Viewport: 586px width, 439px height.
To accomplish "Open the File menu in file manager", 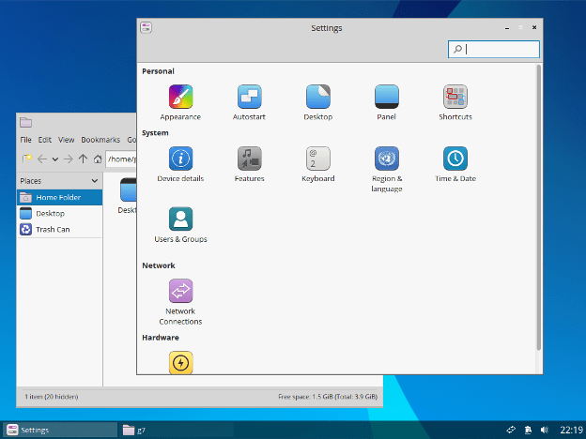I will tap(26, 140).
